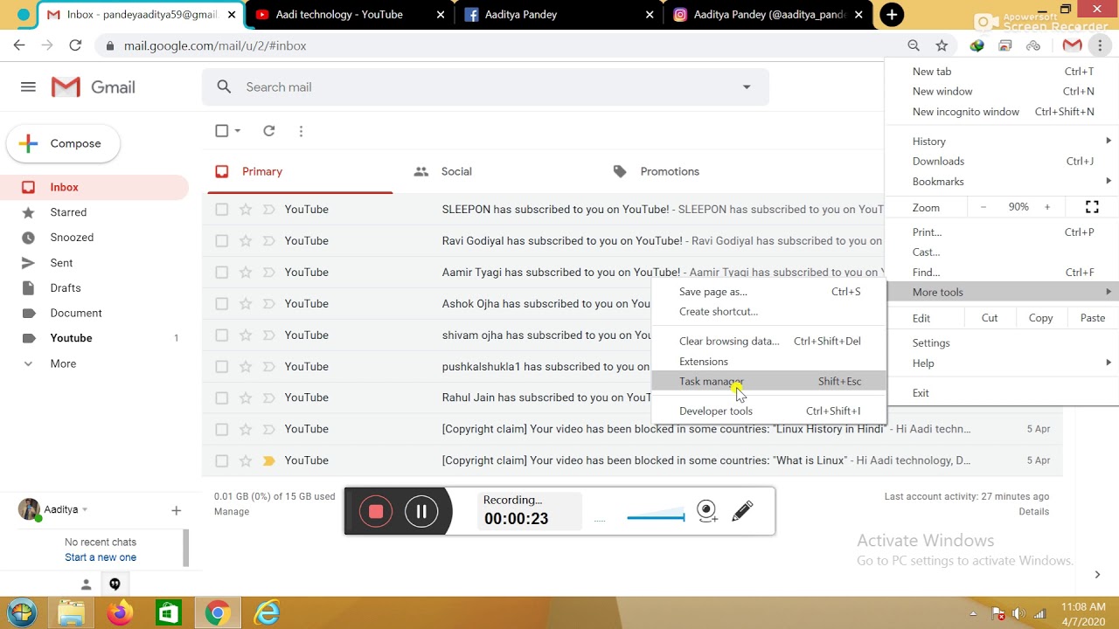Increase zoom with plus button
1119x629 pixels.
coord(1047,207)
